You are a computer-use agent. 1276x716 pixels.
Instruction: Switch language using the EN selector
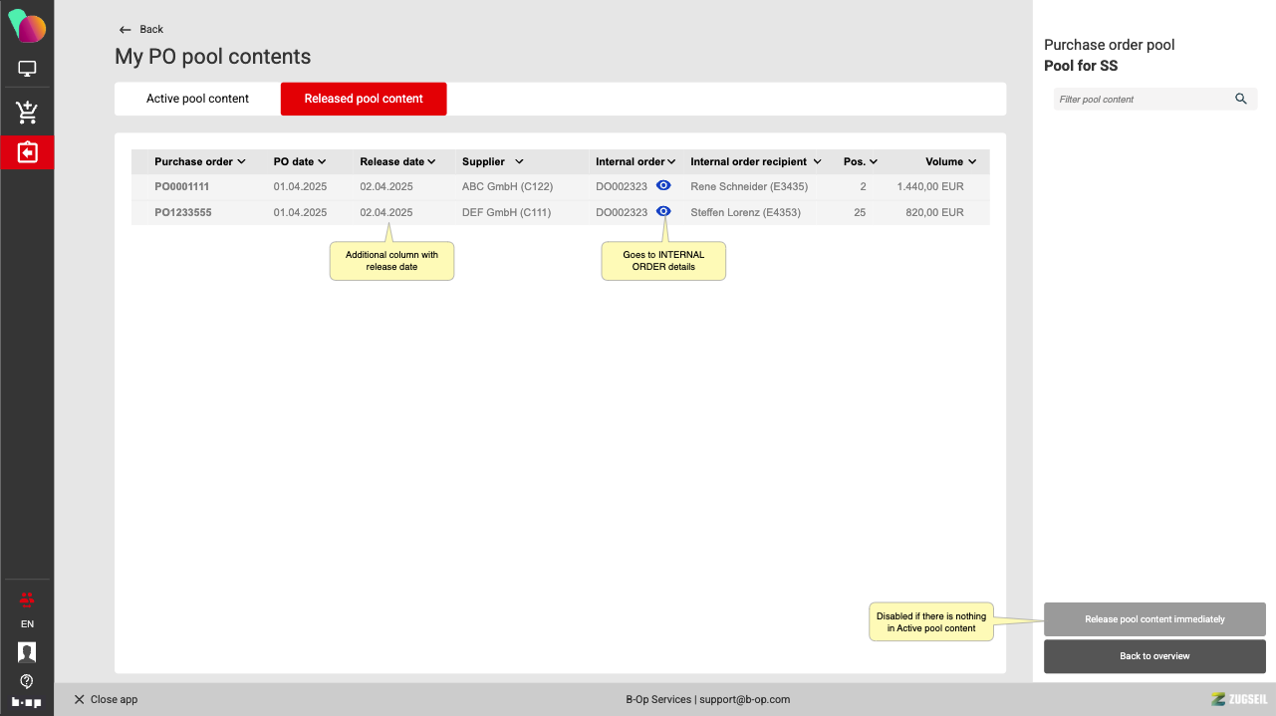click(x=27, y=624)
